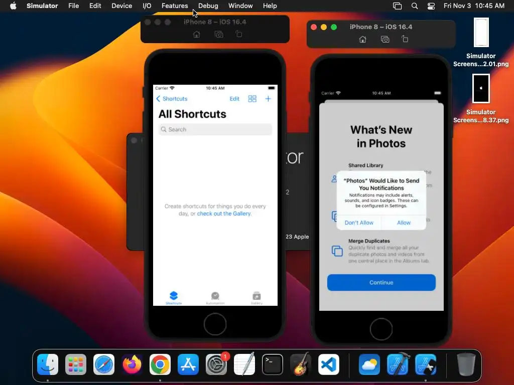This screenshot has height=385, width=514.
Task: Open the Edit menu in menu bar
Action: (95, 6)
